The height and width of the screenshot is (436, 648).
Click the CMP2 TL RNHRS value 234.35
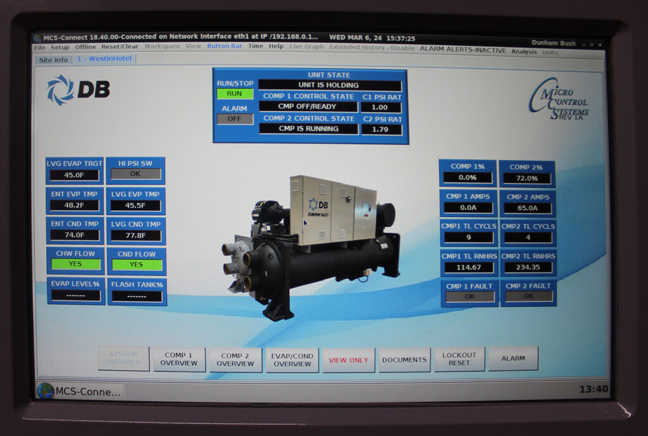coord(528,268)
